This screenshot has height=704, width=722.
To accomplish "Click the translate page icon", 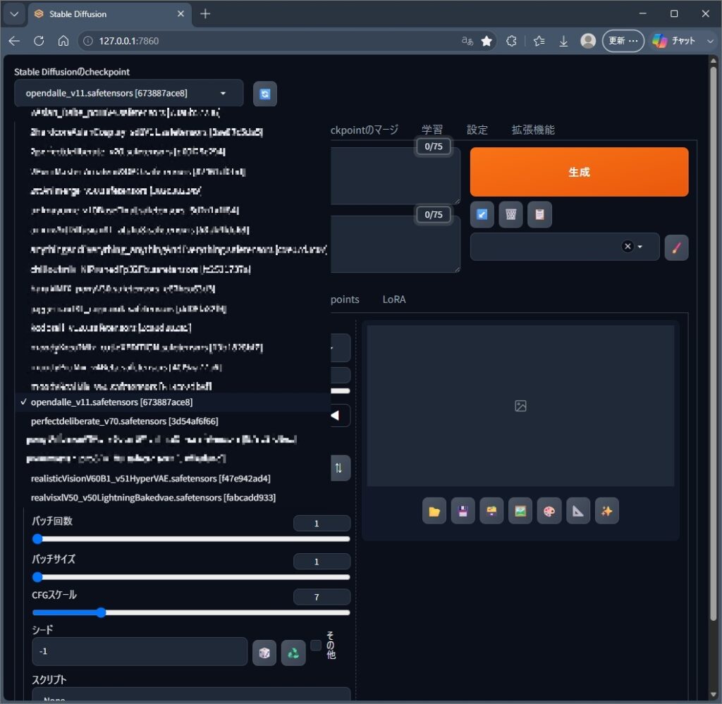I will [x=467, y=41].
